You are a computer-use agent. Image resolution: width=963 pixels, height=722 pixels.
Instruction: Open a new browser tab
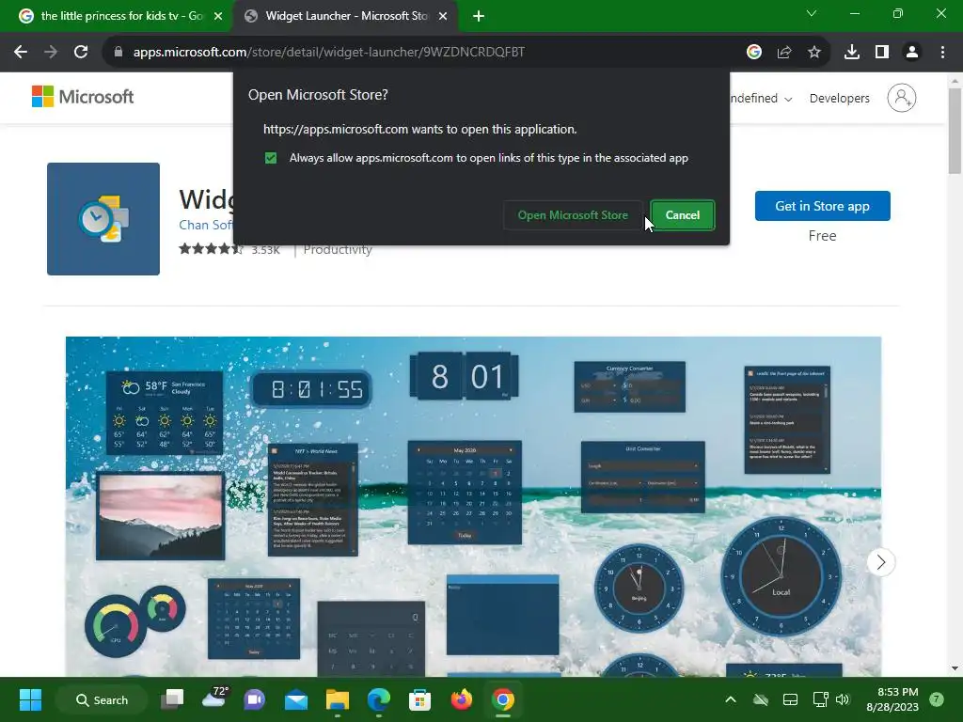479,17
